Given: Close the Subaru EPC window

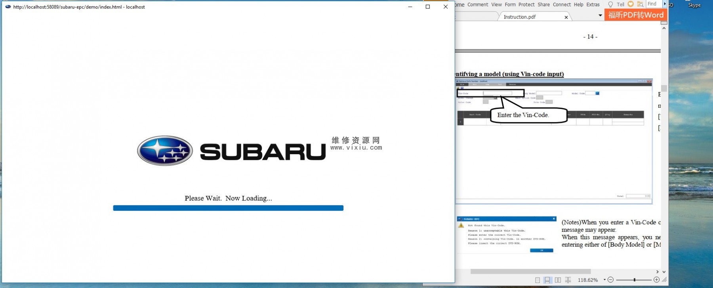Looking at the screenshot, I should click(x=446, y=7).
